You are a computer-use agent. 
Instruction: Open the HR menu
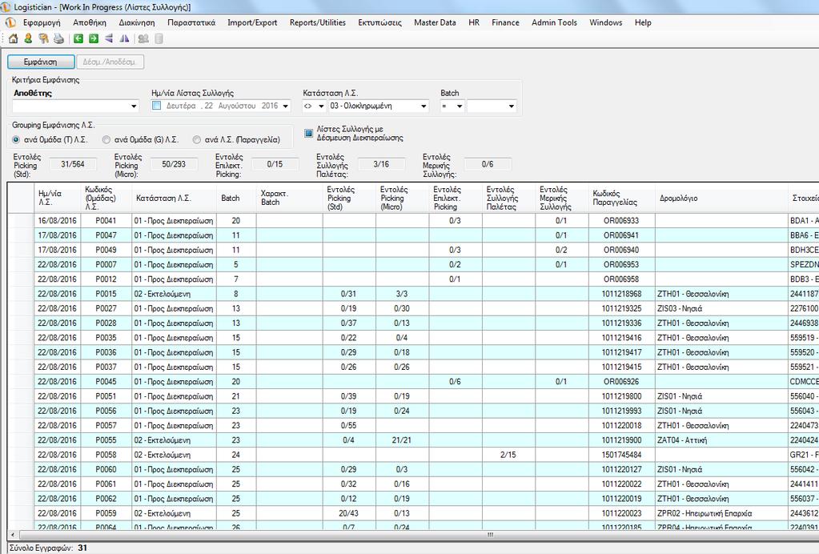click(474, 23)
